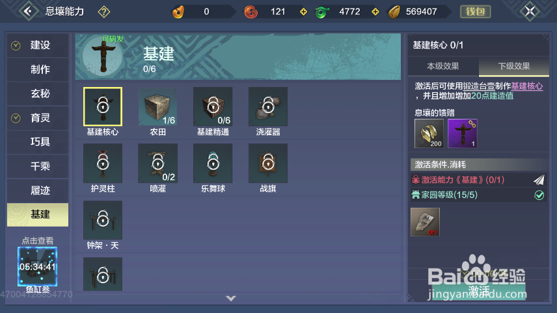Open the 育灵 category tab
This screenshot has width=557, height=313.
tap(38, 118)
